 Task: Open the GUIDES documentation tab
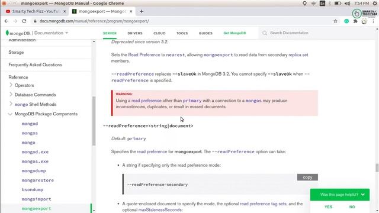(205, 33)
